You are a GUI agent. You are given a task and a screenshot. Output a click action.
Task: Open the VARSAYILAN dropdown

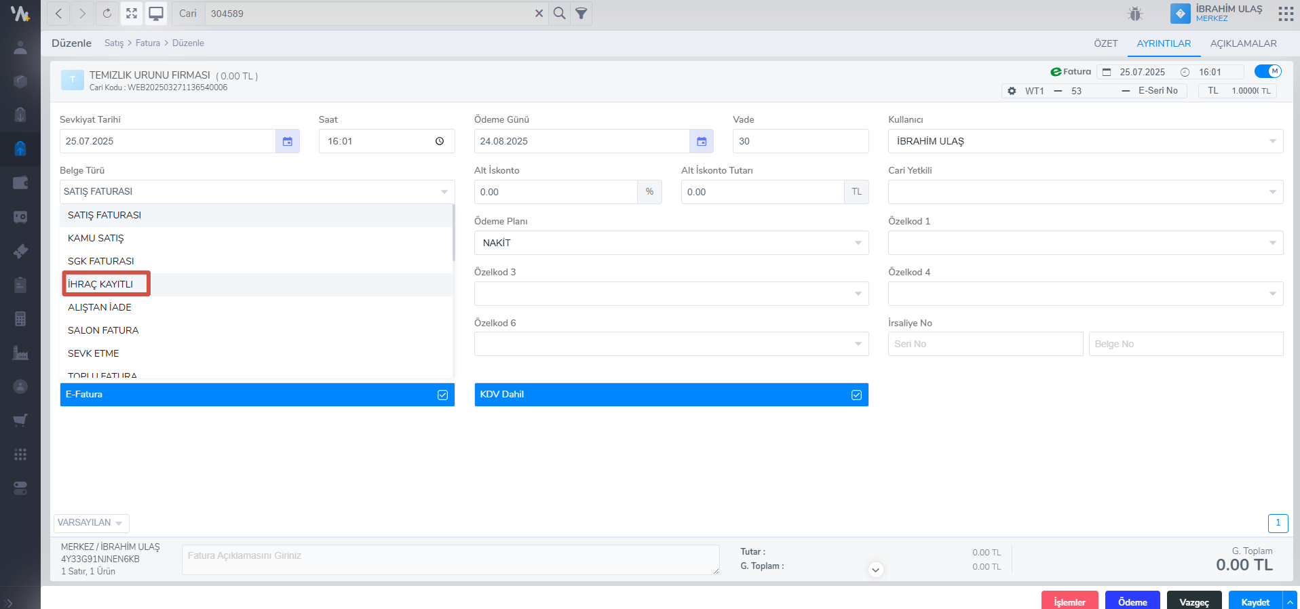tap(91, 523)
